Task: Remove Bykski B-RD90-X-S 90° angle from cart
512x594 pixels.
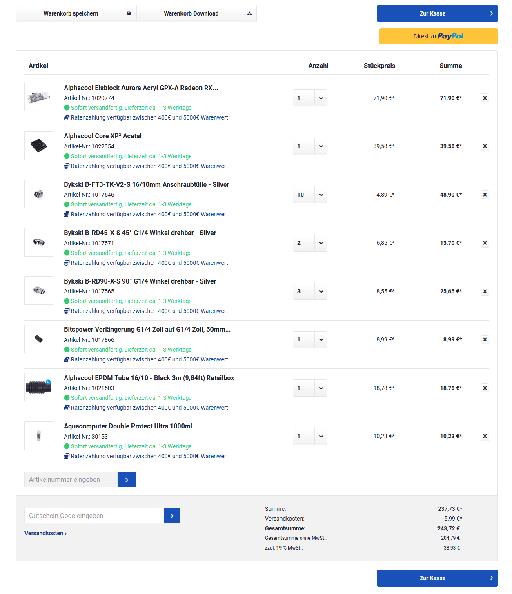Action: point(485,291)
